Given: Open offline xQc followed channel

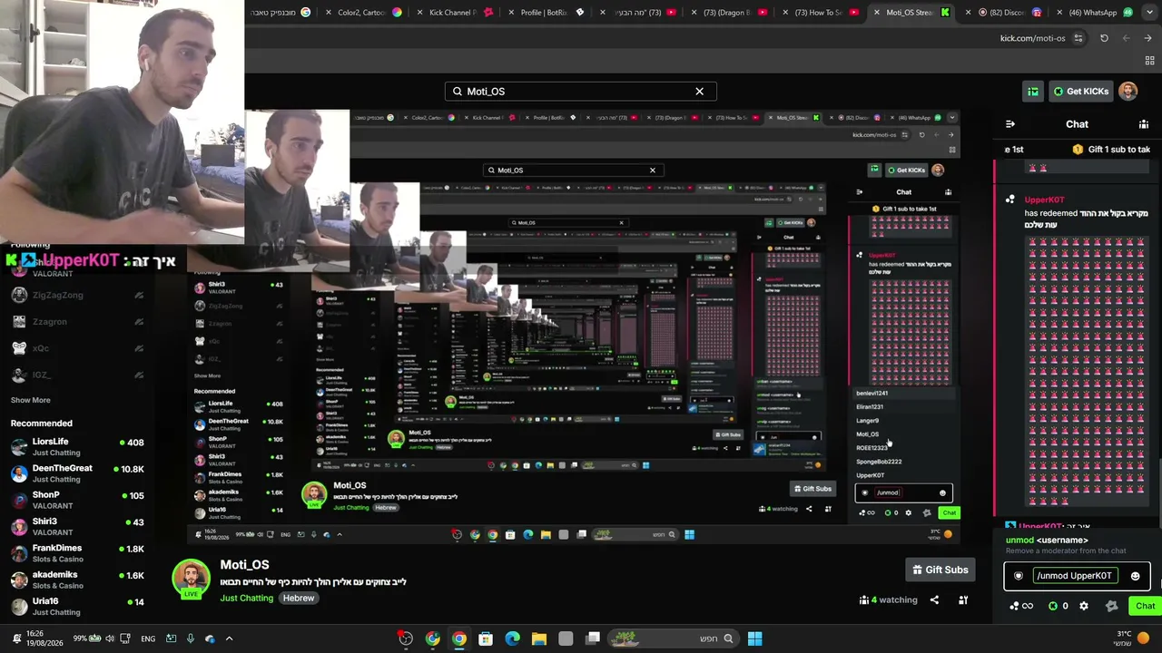Looking at the screenshot, I should pos(76,348).
